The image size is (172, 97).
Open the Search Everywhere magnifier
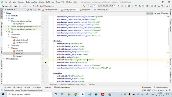click(167, 6)
